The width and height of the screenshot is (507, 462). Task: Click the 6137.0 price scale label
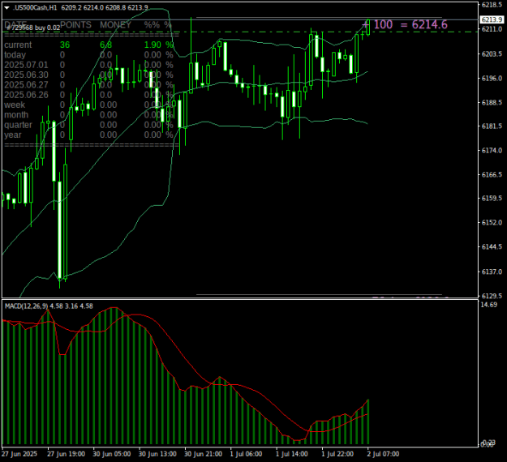click(491, 272)
